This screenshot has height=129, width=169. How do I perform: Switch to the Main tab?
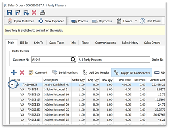pyautogui.click(x=11, y=43)
